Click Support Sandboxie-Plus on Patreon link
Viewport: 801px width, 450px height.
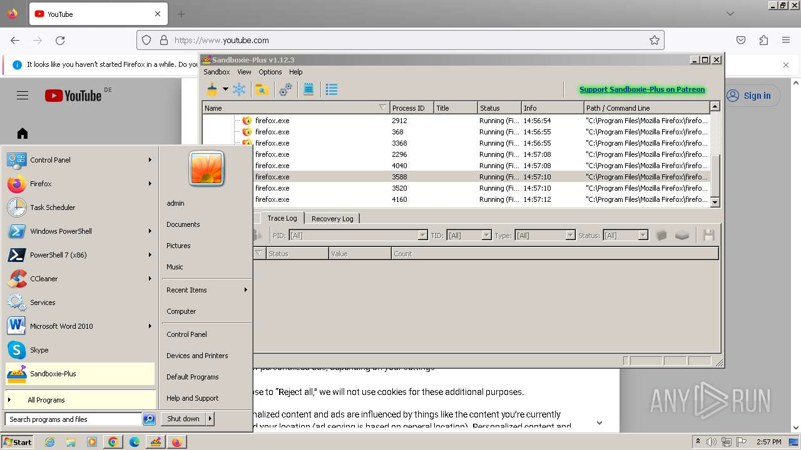(x=642, y=89)
